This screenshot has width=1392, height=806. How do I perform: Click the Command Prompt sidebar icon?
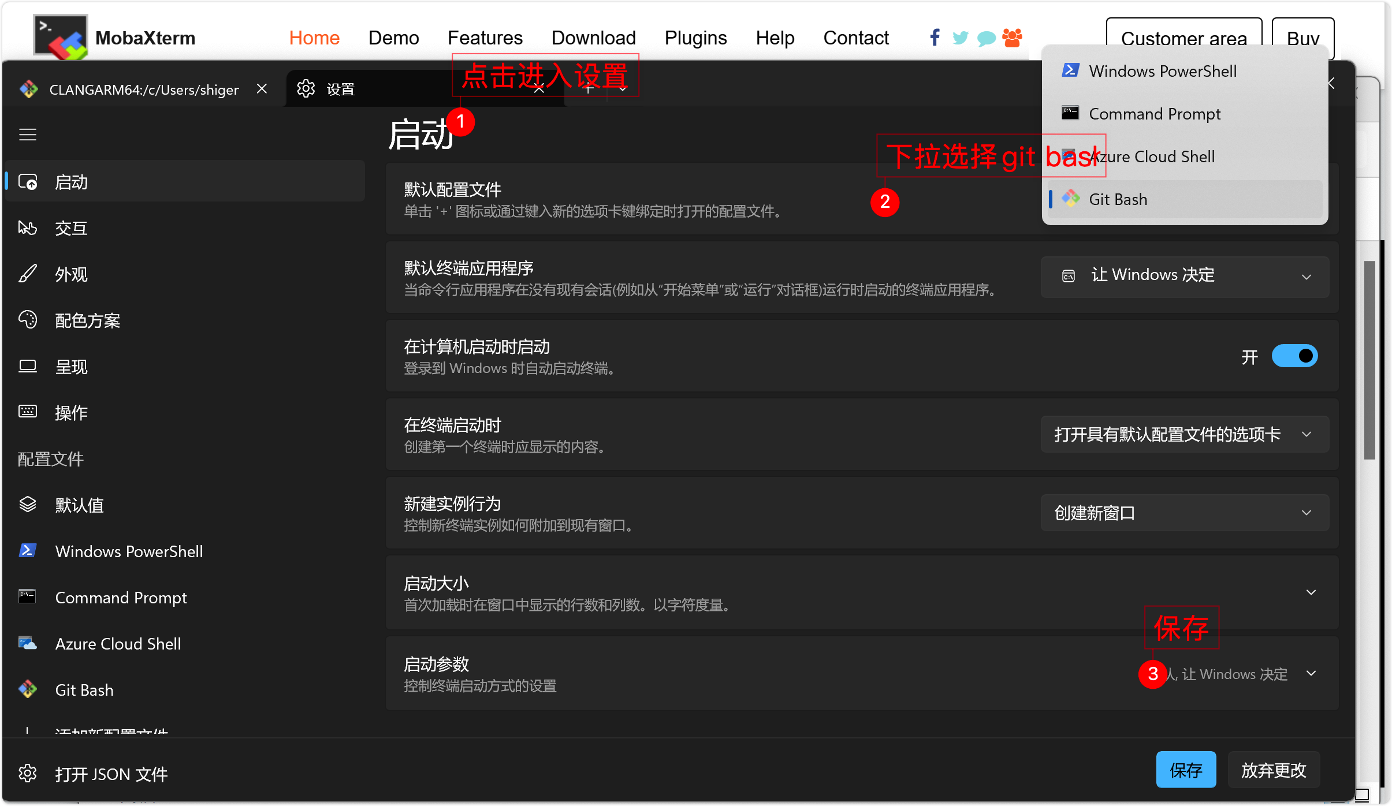[x=27, y=596]
